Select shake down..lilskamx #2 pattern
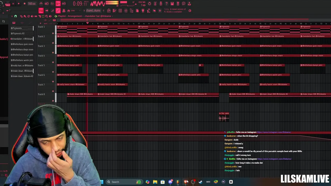 coord(22,76)
